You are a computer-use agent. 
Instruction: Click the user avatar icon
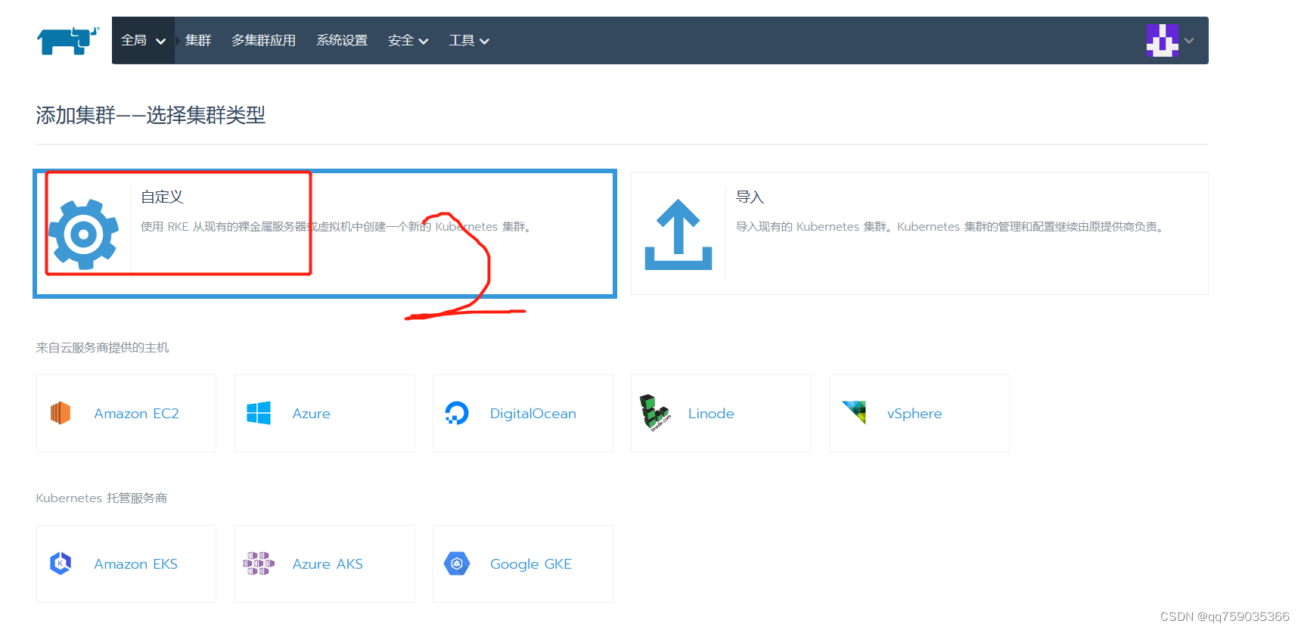click(x=1162, y=40)
